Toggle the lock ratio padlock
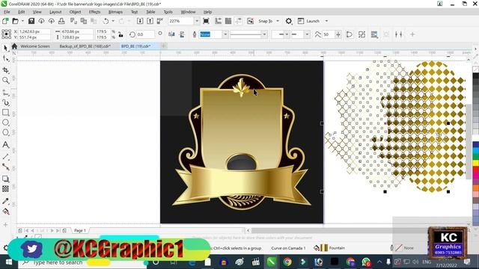479x269 pixels. [120, 34]
